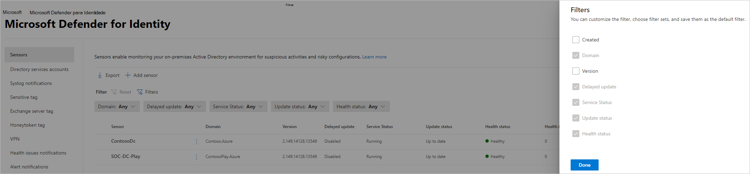Click Up to date in SOC-DC-Play row
750x174 pixels.
tap(436, 157)
